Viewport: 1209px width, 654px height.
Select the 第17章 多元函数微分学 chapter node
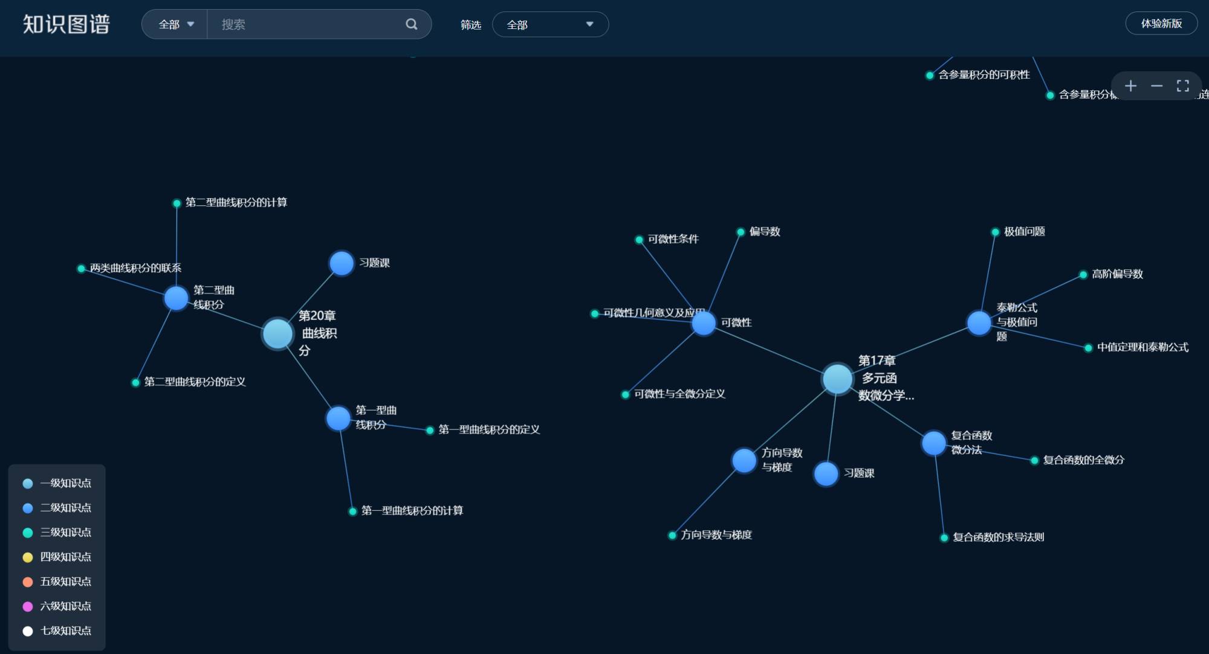(x=837, y=379)
